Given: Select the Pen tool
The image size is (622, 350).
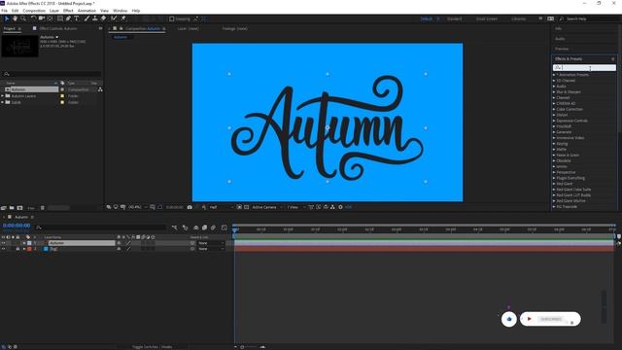Looking at the screenshot, I should 68,18.
